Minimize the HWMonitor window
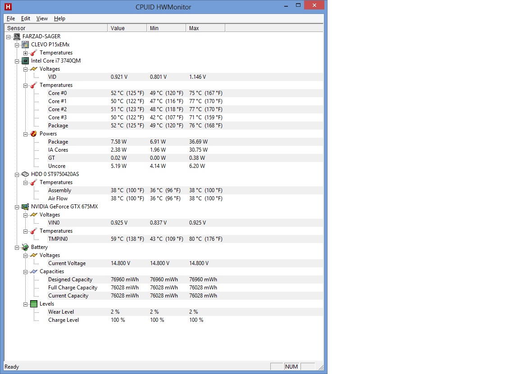The width and height of the screenshot is (519, 374). pos(286,5)
